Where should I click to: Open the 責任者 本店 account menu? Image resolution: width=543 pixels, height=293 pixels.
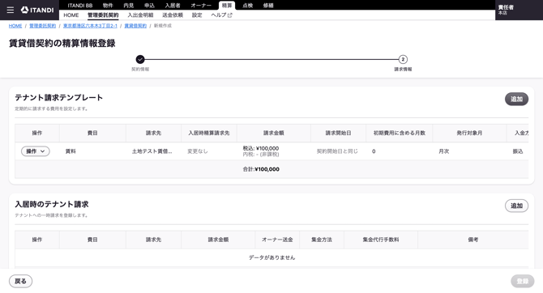coord(519,10)
